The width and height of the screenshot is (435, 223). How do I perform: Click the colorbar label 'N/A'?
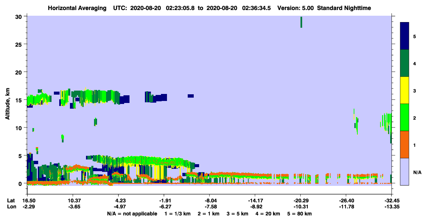pyautogui.click(x=417, y=172)
